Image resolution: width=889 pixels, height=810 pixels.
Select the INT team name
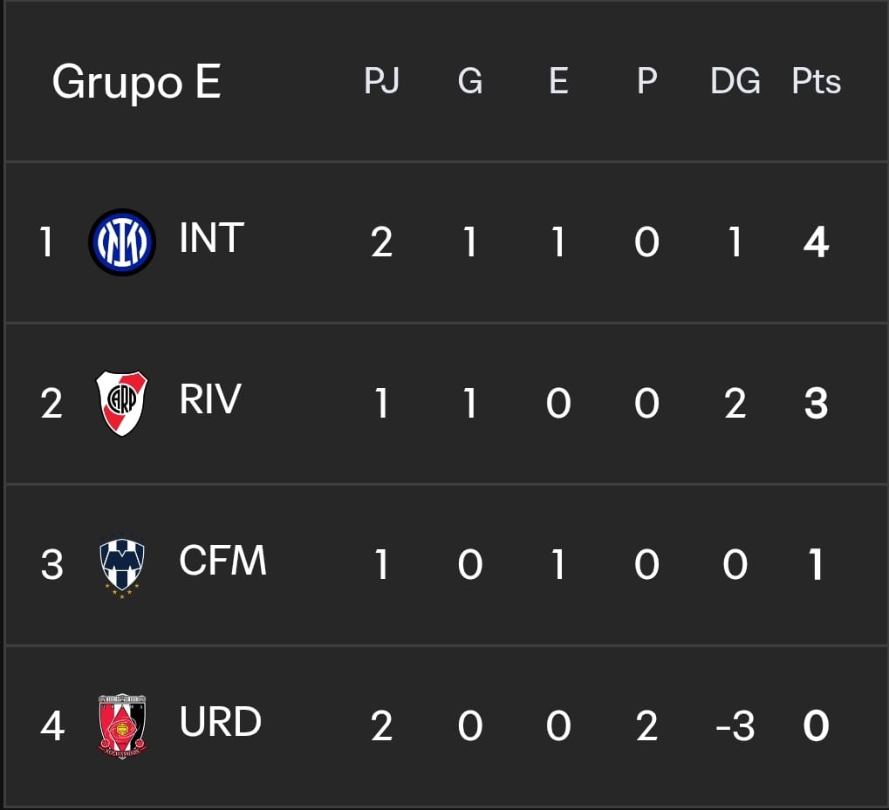point(211,238)
